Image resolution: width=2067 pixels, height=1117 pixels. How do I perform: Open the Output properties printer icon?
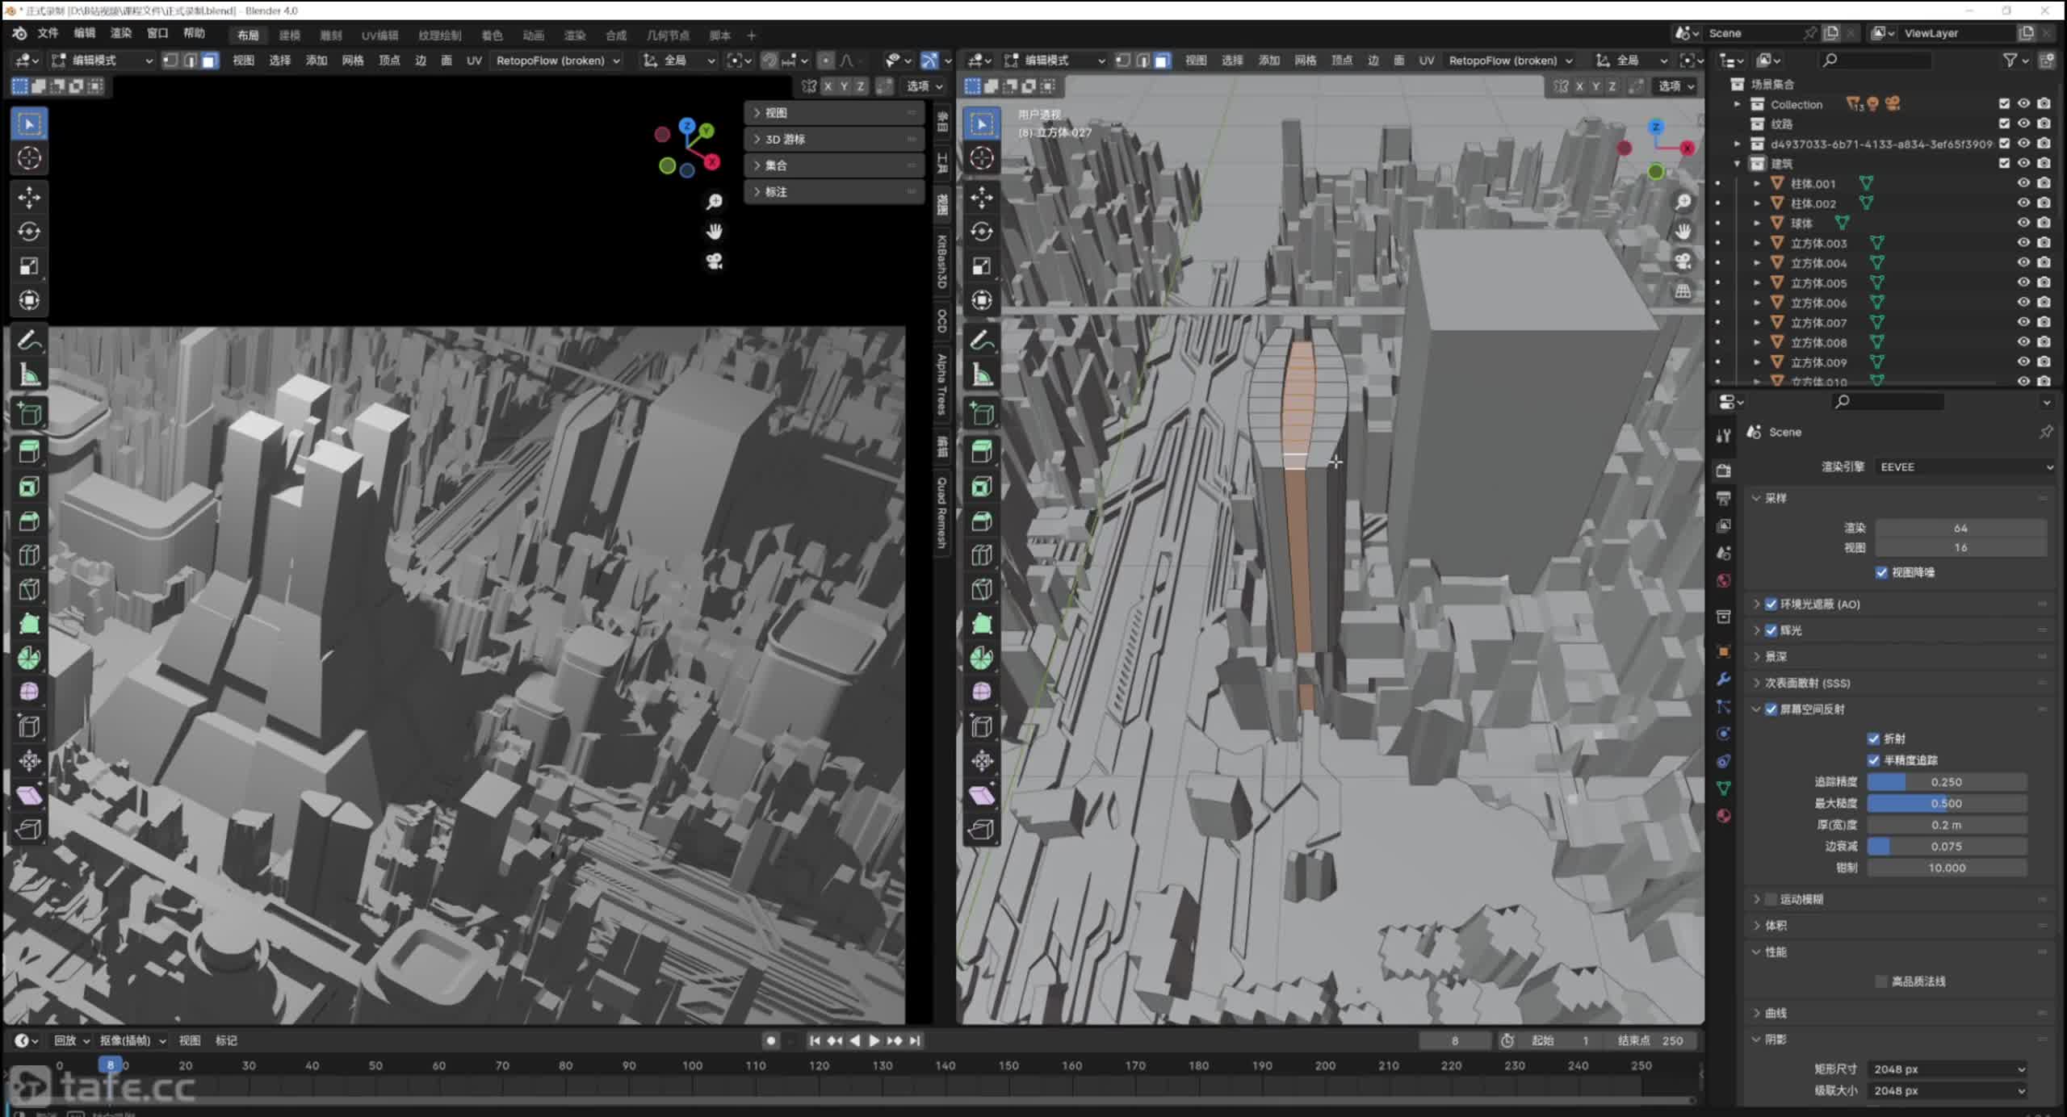tap(1723, 497)
